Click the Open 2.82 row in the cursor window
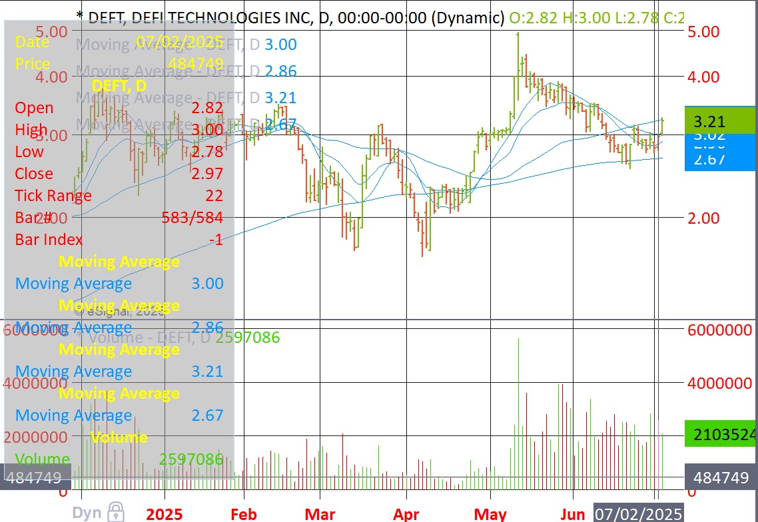Screen dimensions: 758x522 (x=119, y=107)
